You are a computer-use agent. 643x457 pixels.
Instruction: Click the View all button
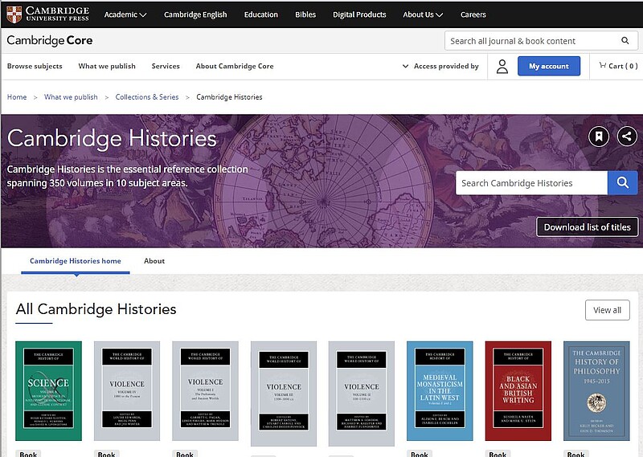[x=608, y=310]
